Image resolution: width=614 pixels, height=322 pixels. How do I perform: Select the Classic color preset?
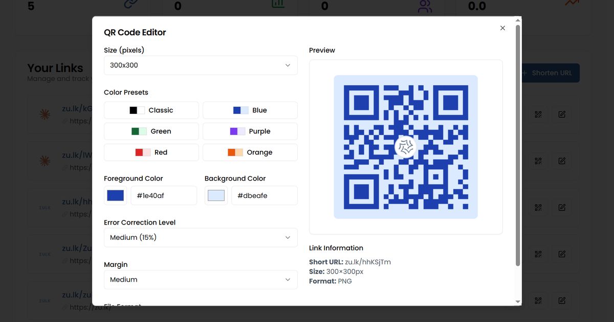tap(151, 110)
